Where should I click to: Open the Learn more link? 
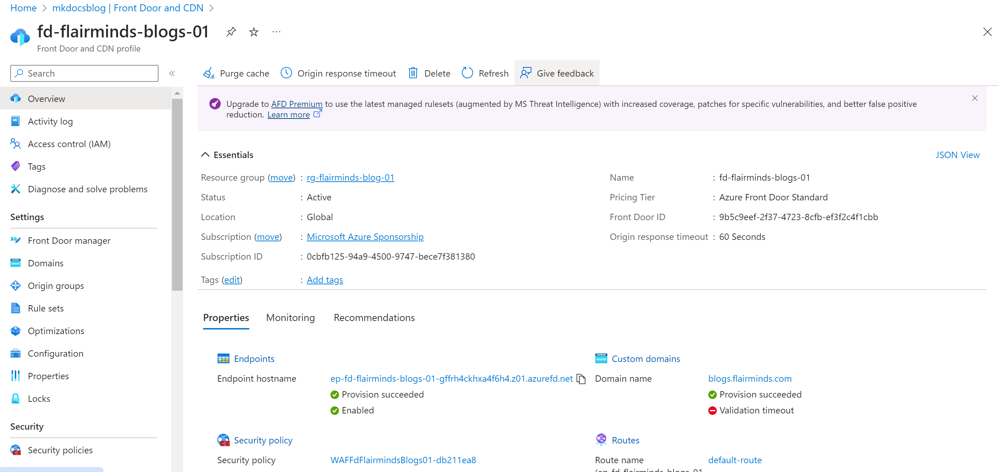288,115
